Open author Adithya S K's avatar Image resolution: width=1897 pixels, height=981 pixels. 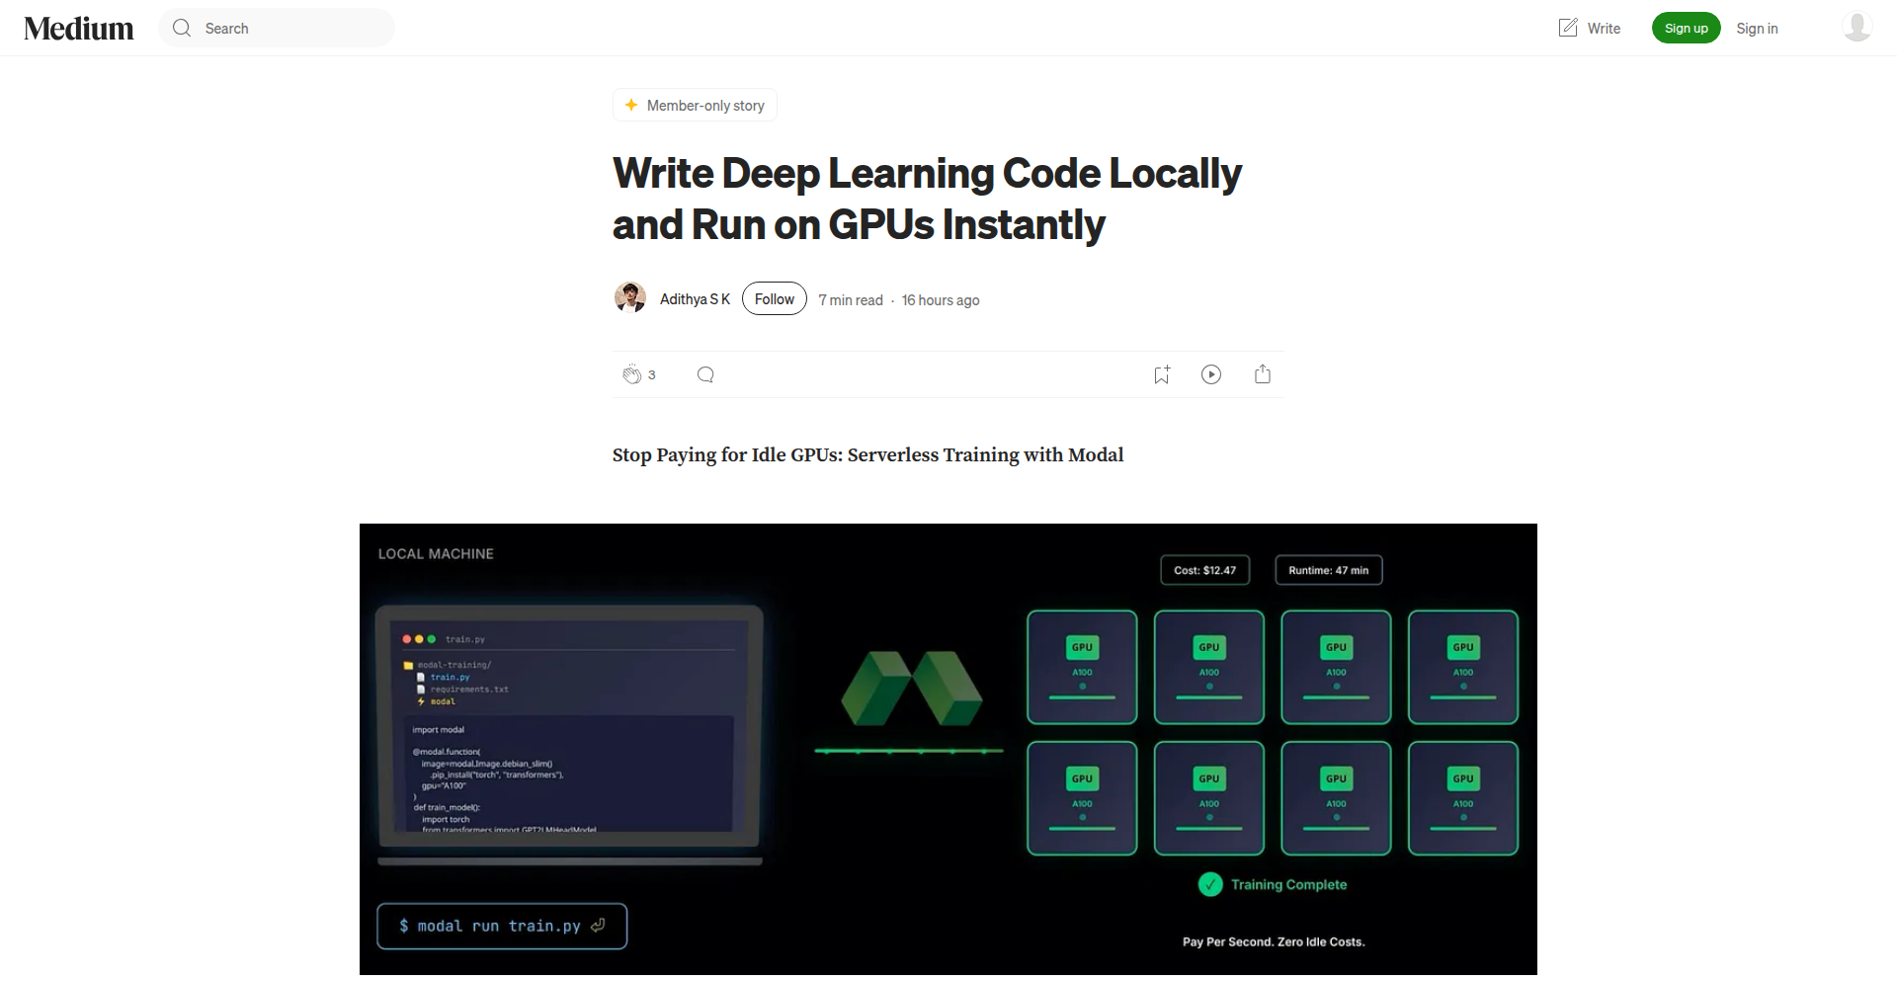(x=630, y=298)
